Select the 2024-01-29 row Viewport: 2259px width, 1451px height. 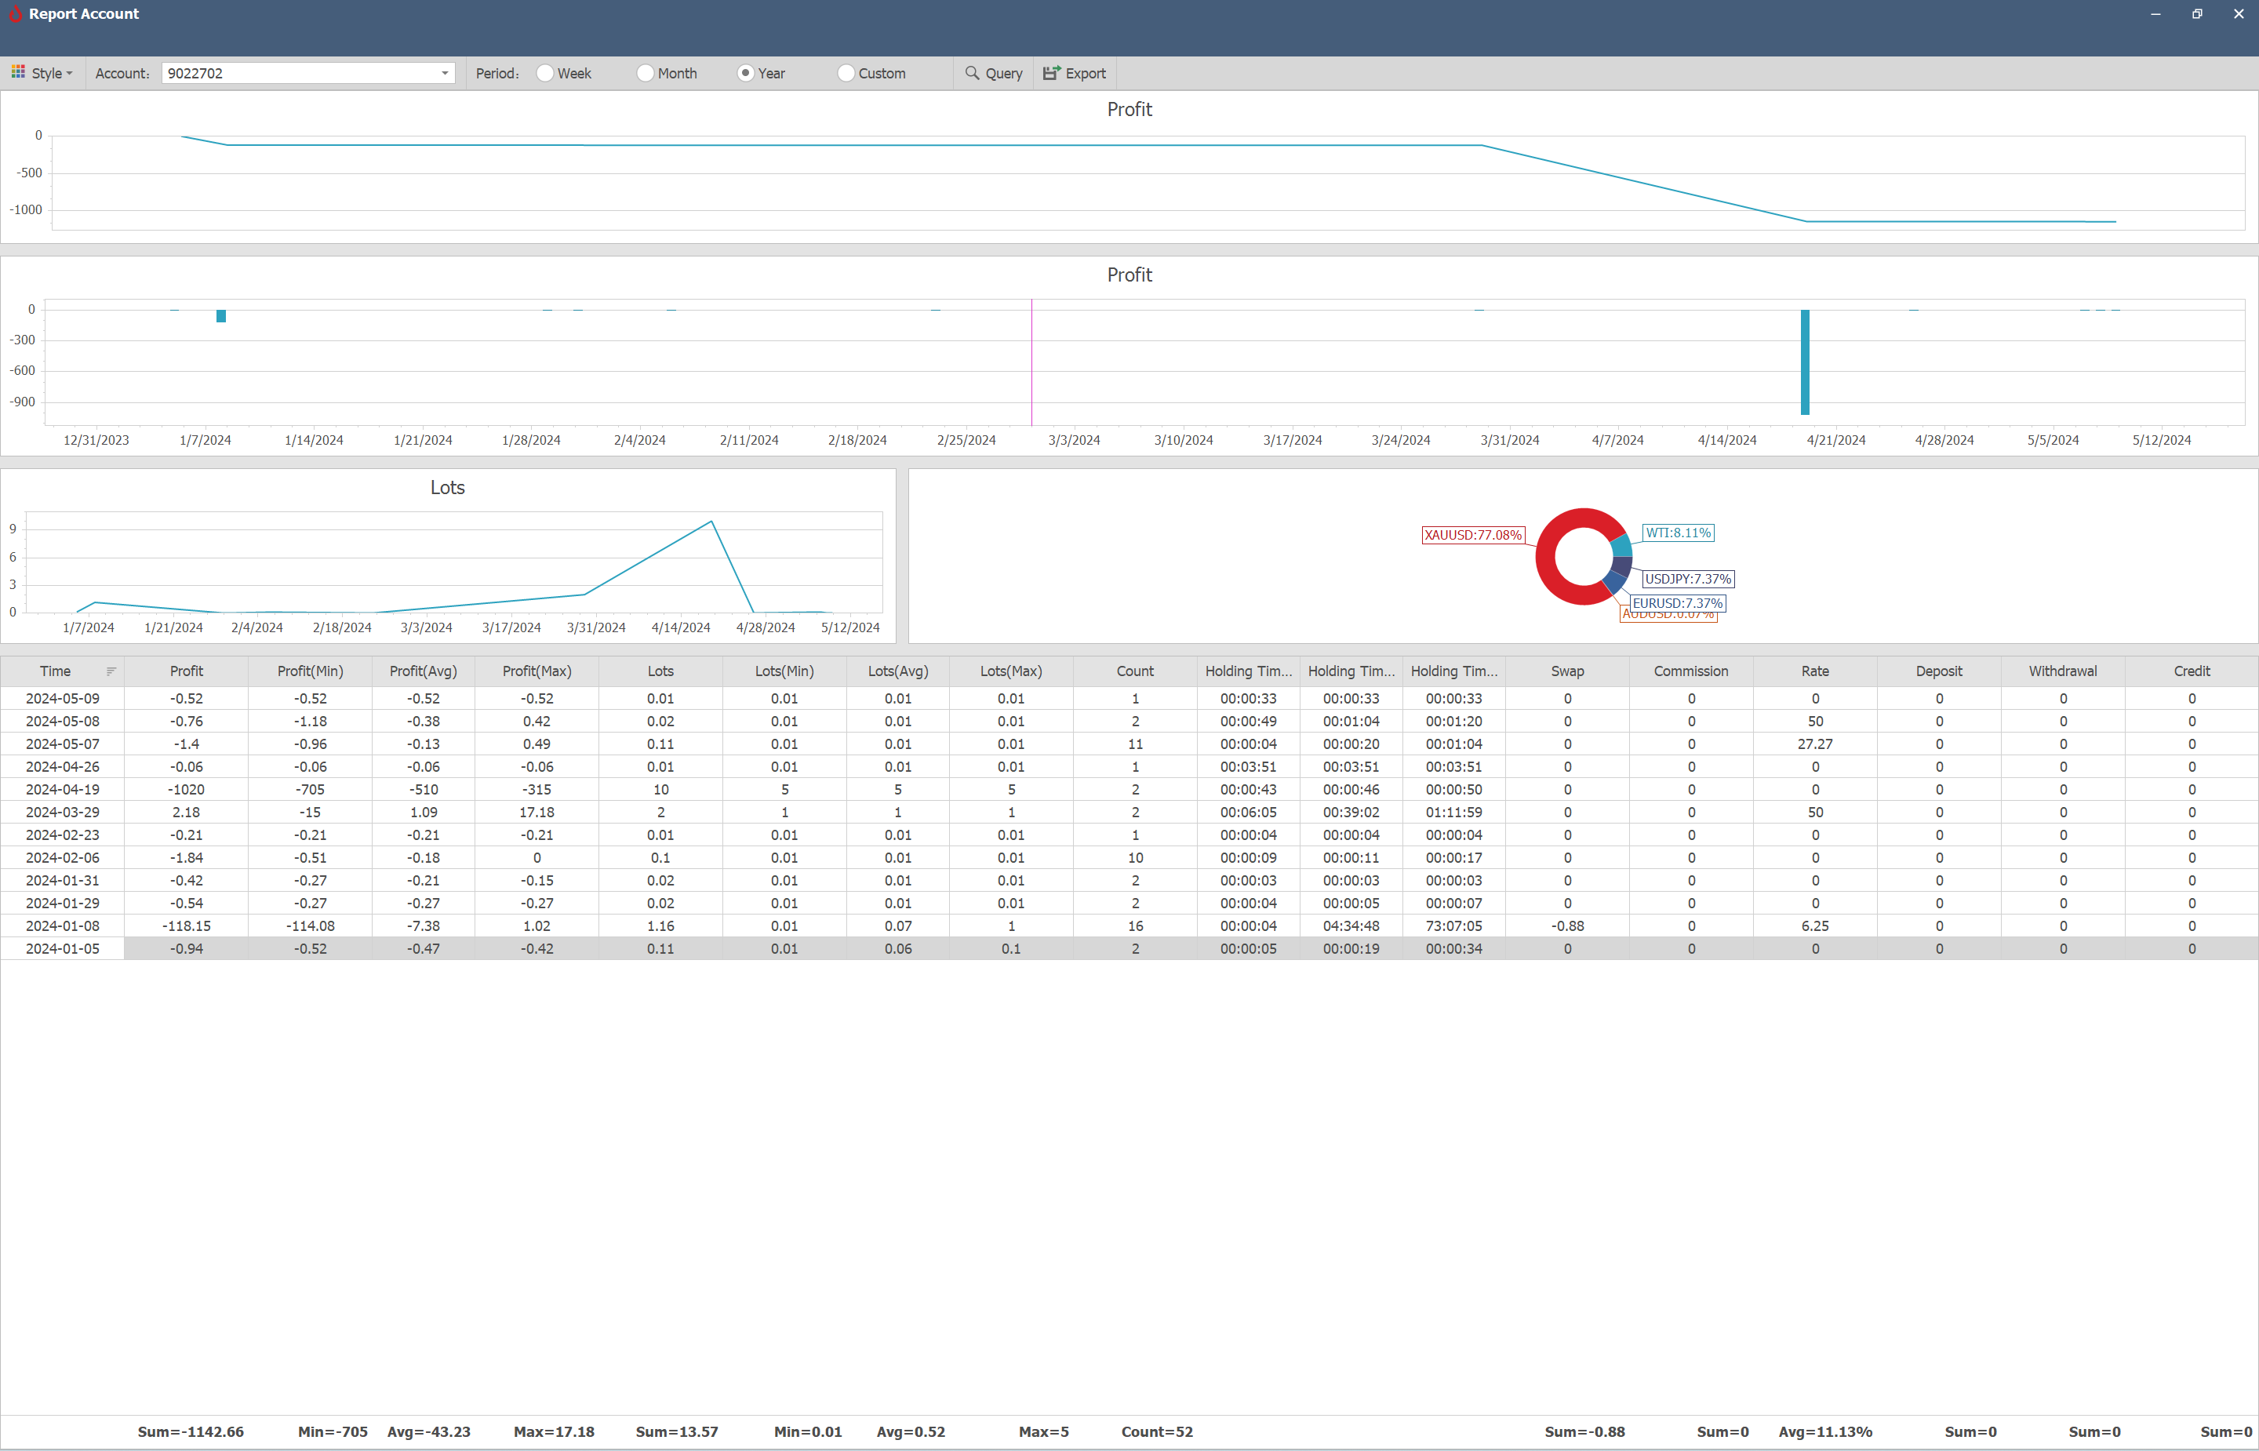(1129, 903)
